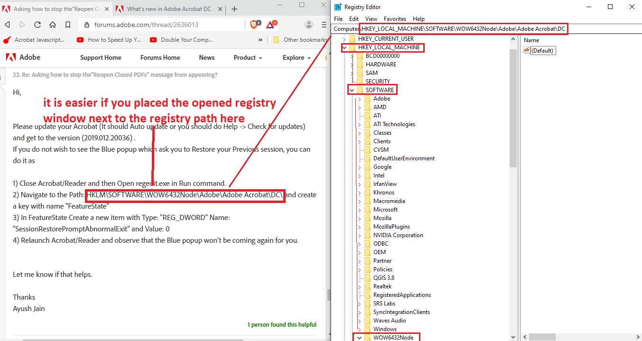
Task: Go to Forums Home
Action: point(160,57)
